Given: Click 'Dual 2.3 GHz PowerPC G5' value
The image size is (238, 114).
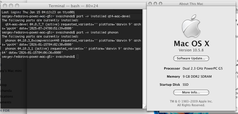Looking at the screenshot, I should point(203,69).
